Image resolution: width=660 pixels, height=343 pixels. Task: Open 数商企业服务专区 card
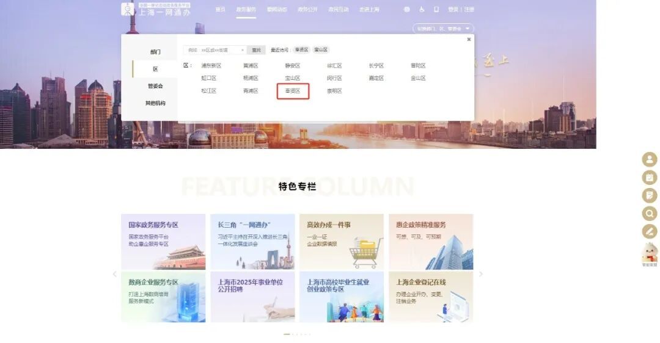click(163, 297)
